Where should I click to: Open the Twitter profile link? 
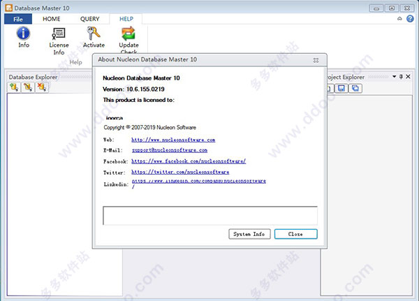tap(180, 172)
